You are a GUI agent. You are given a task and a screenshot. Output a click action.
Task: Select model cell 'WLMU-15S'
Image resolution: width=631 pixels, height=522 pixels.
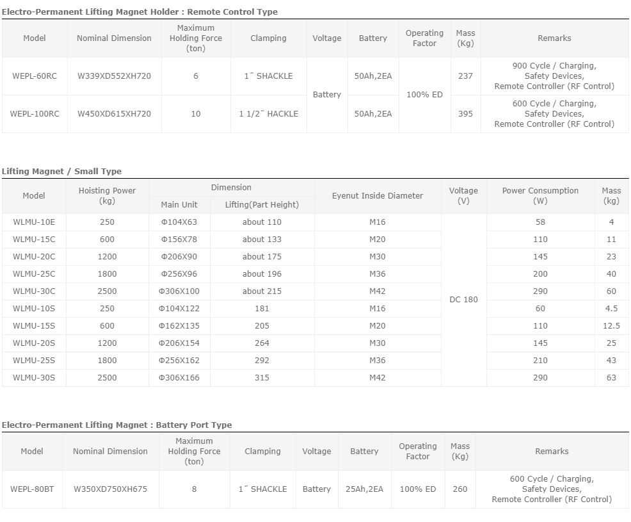(34, 326)
